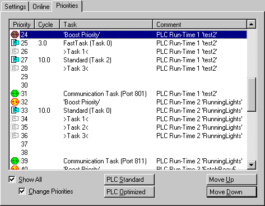
Task: Select the empty priority 30 row
Action: point(128,85)
